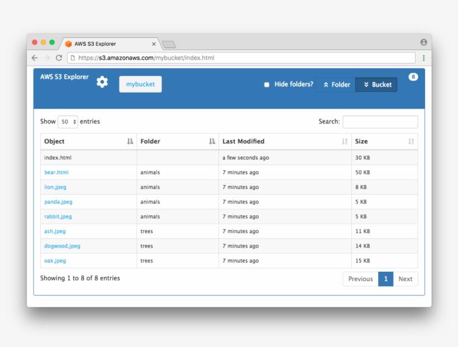
Task: Go to the Next page
Action: [405, 279]
